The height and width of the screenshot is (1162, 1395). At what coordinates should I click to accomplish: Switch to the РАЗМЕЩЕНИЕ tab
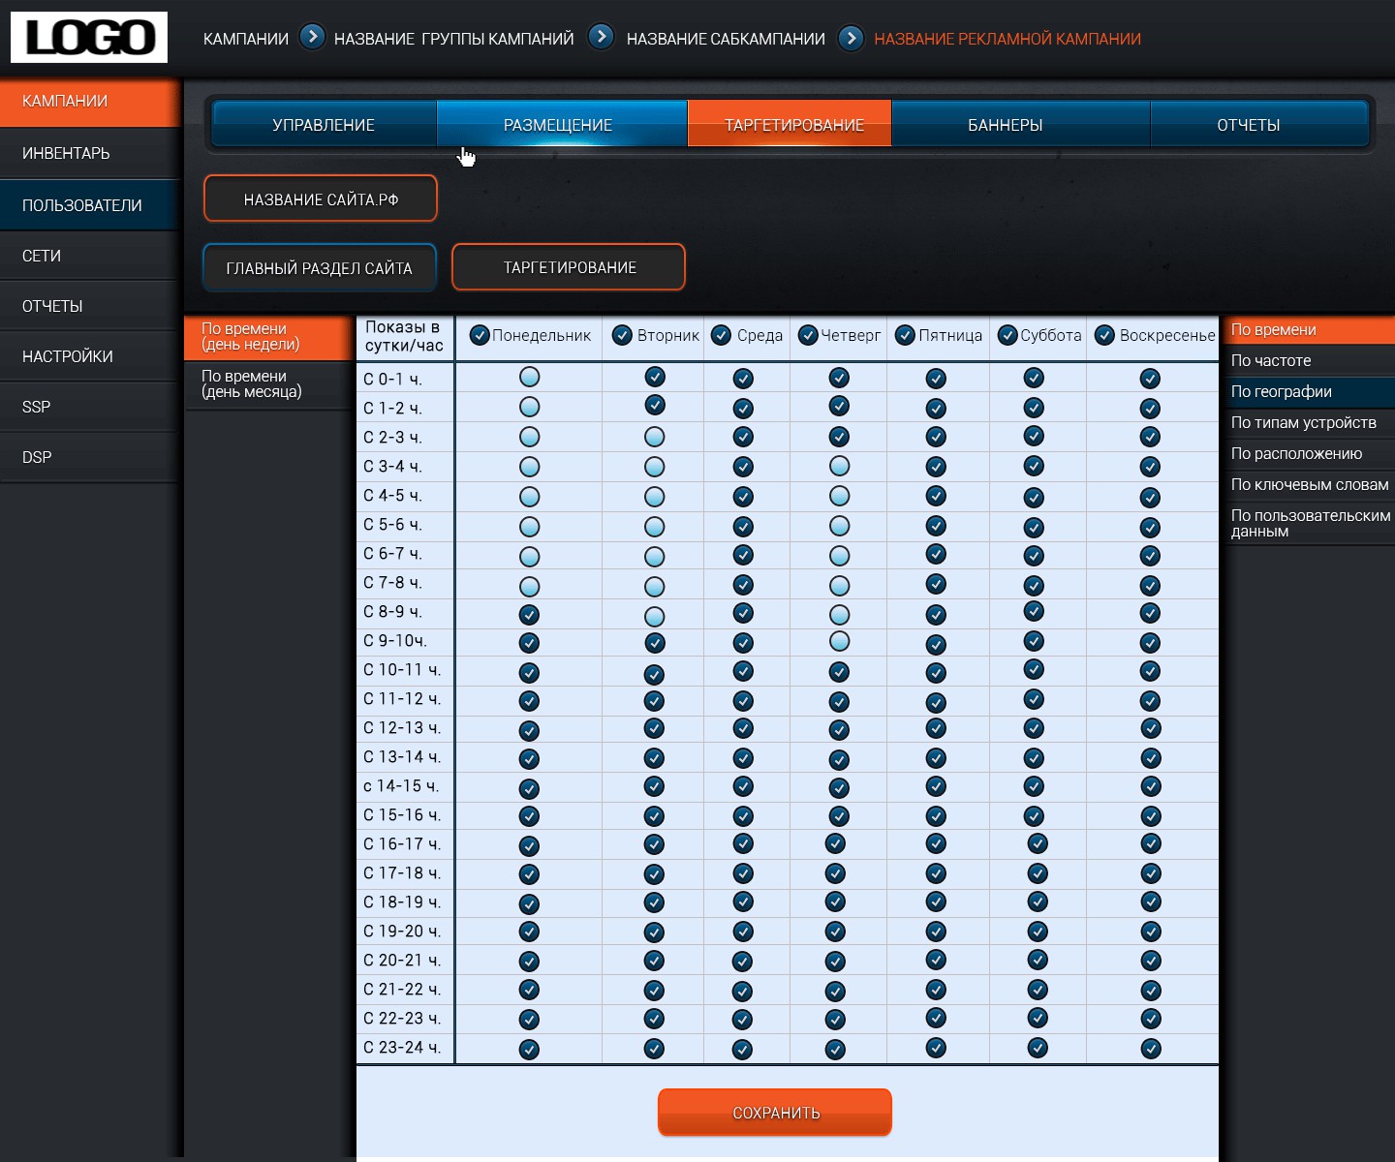561,124
